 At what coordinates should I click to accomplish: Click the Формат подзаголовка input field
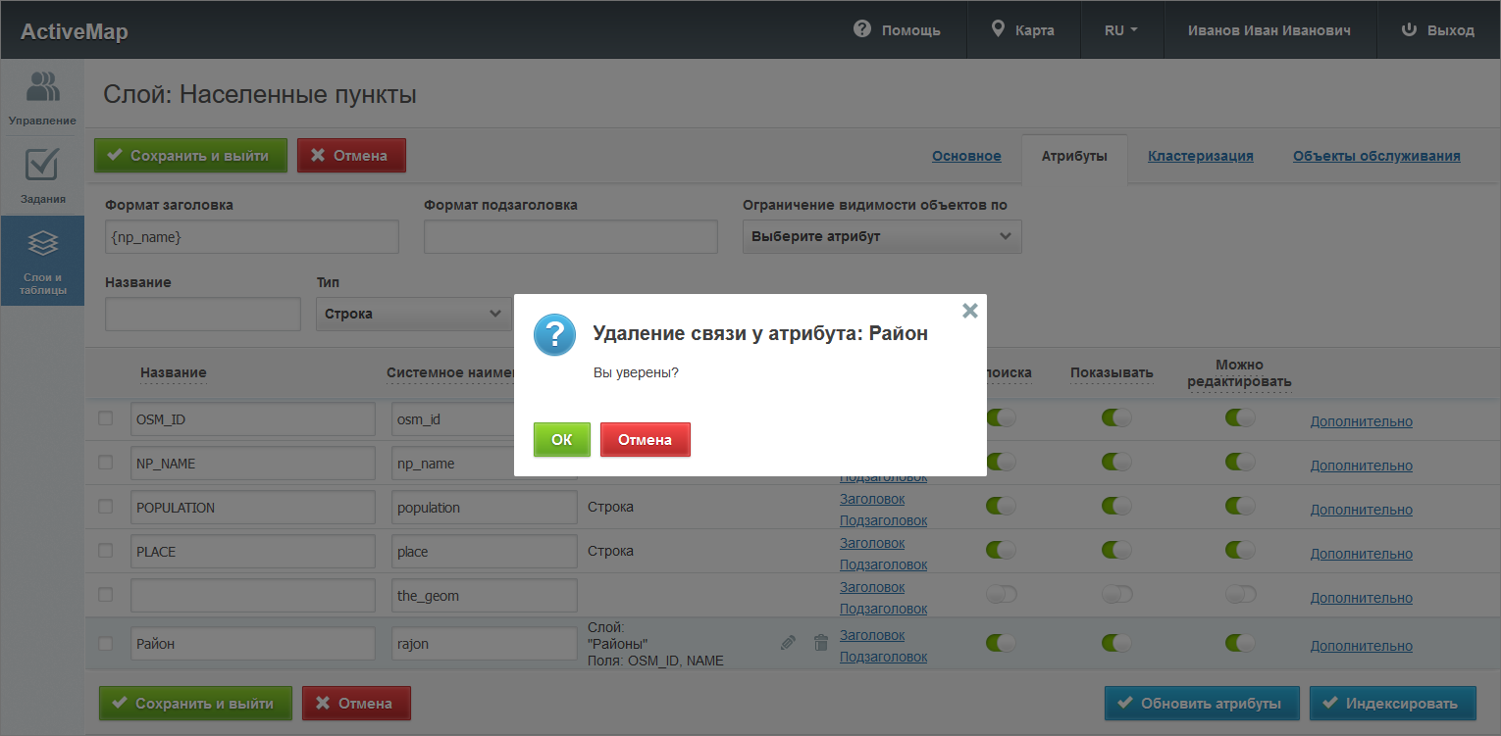point(570,236)
